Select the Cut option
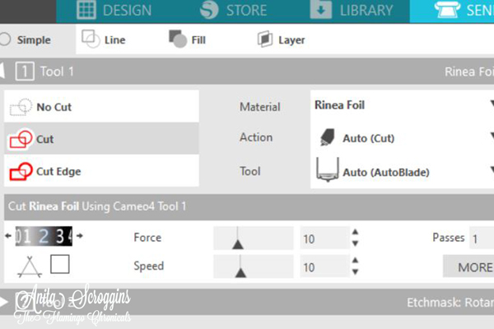The height and width of the screenshot is (329, 494). [101, 138]
